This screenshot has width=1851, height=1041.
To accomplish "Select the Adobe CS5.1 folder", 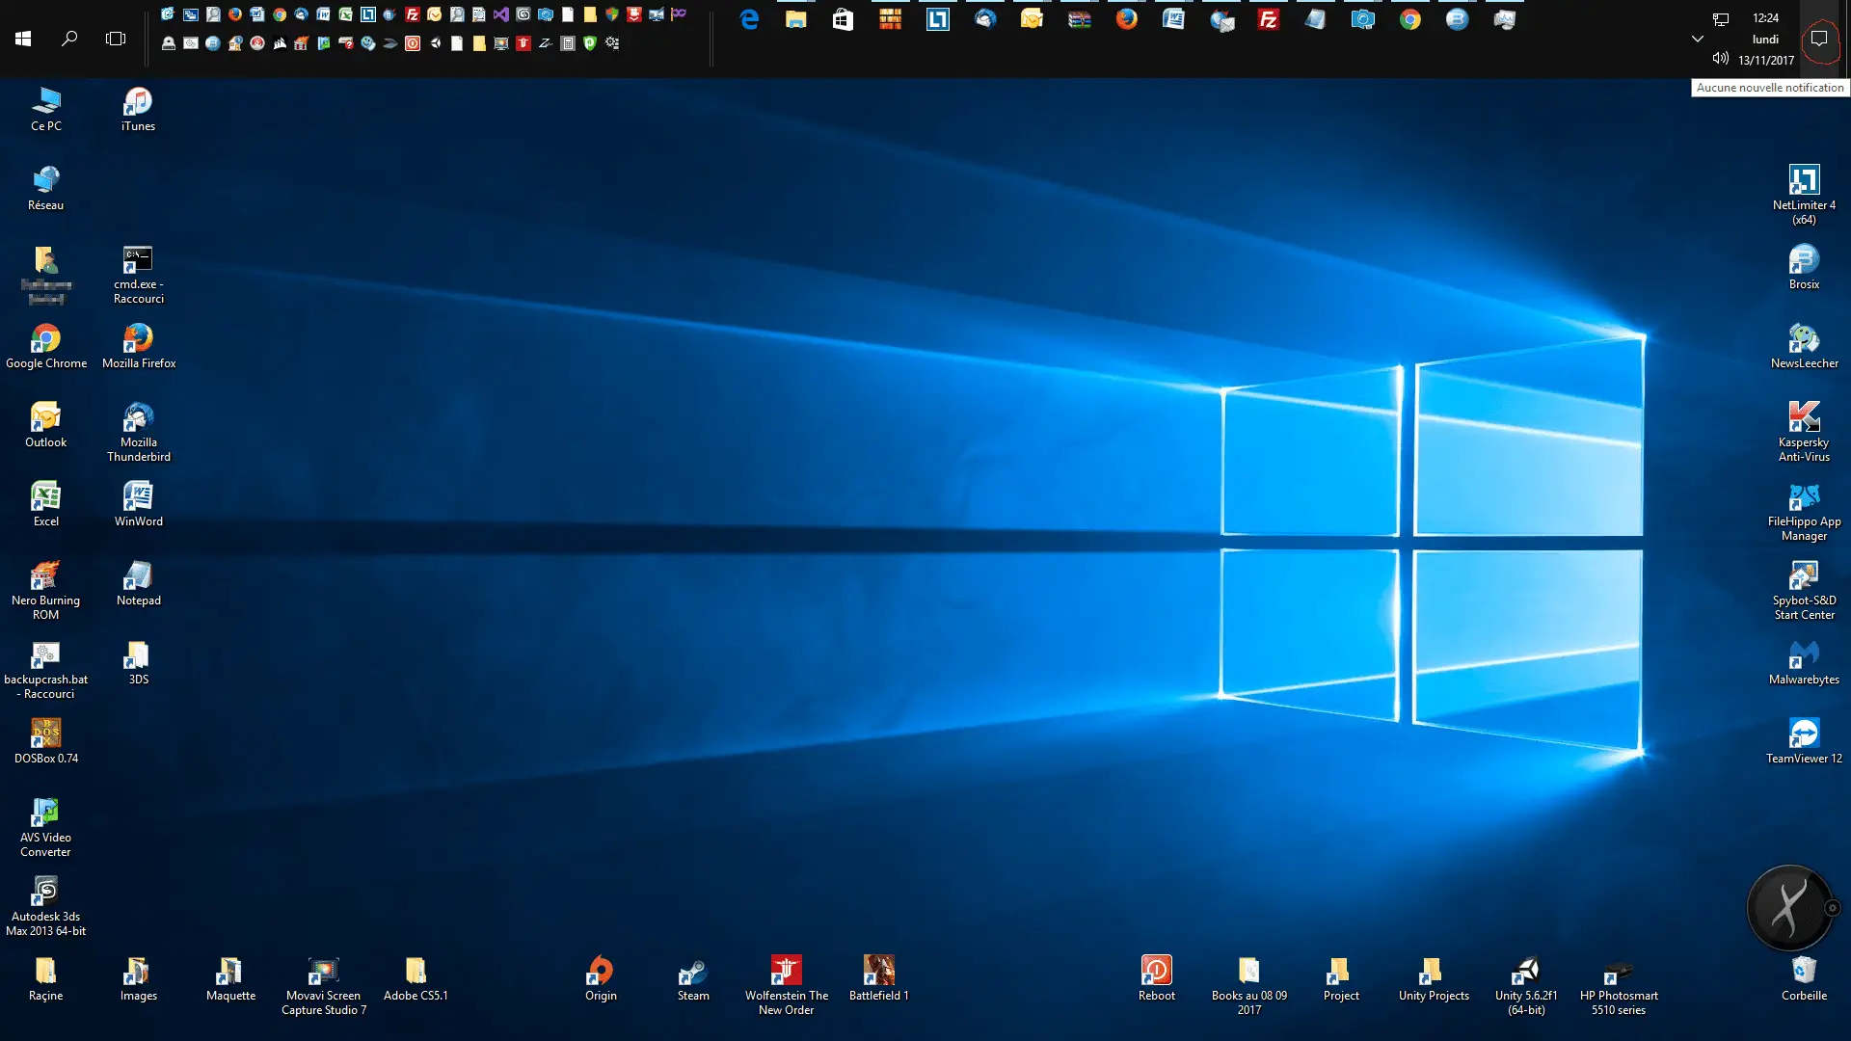I will pos(416,978).
